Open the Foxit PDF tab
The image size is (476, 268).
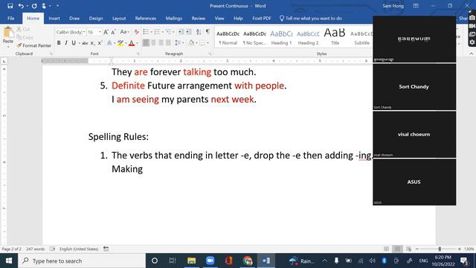click(x=262, y=18)
